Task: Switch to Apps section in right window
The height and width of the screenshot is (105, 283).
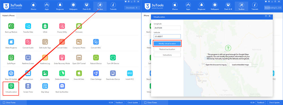Action: [x=188, y=6]
